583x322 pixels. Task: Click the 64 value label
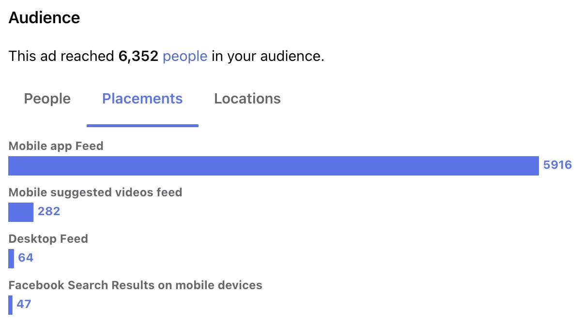click(x=26, y=258)
